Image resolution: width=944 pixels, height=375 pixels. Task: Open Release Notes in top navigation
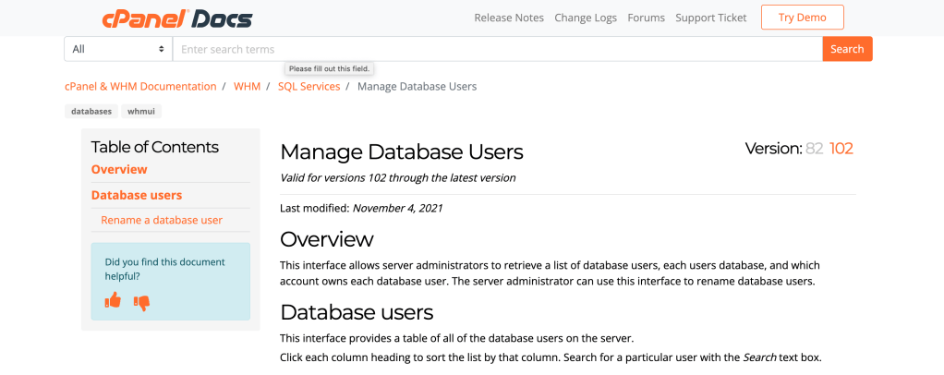[x=509, y=18]
